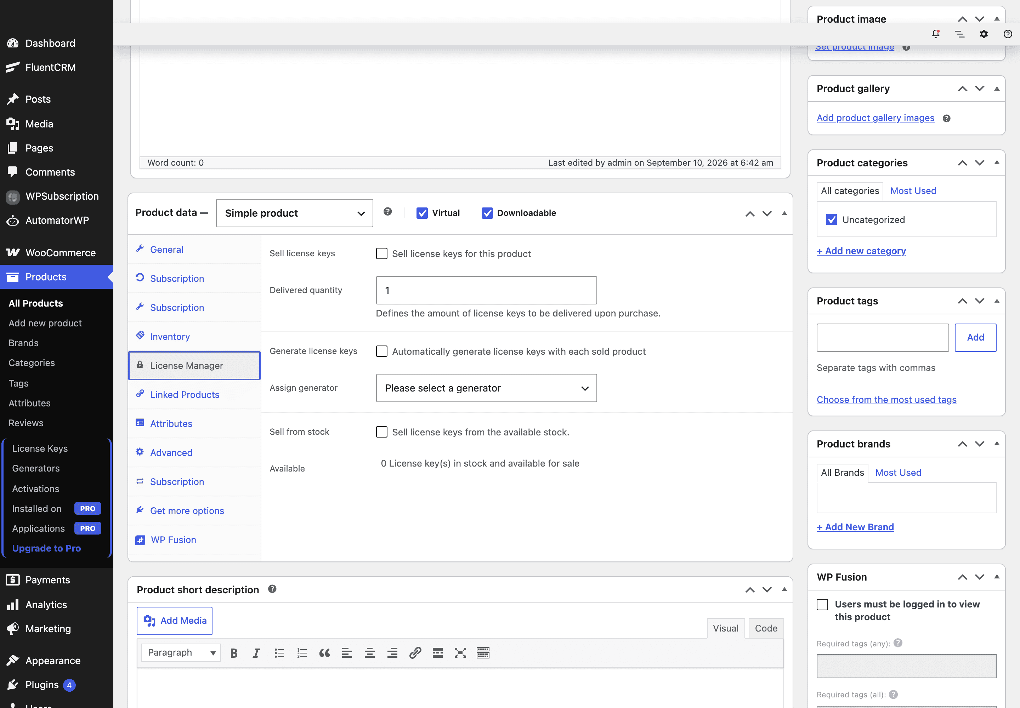Click help icon next to product type
Viewport: 1020px width, 708px height.
tap(387, 212)
